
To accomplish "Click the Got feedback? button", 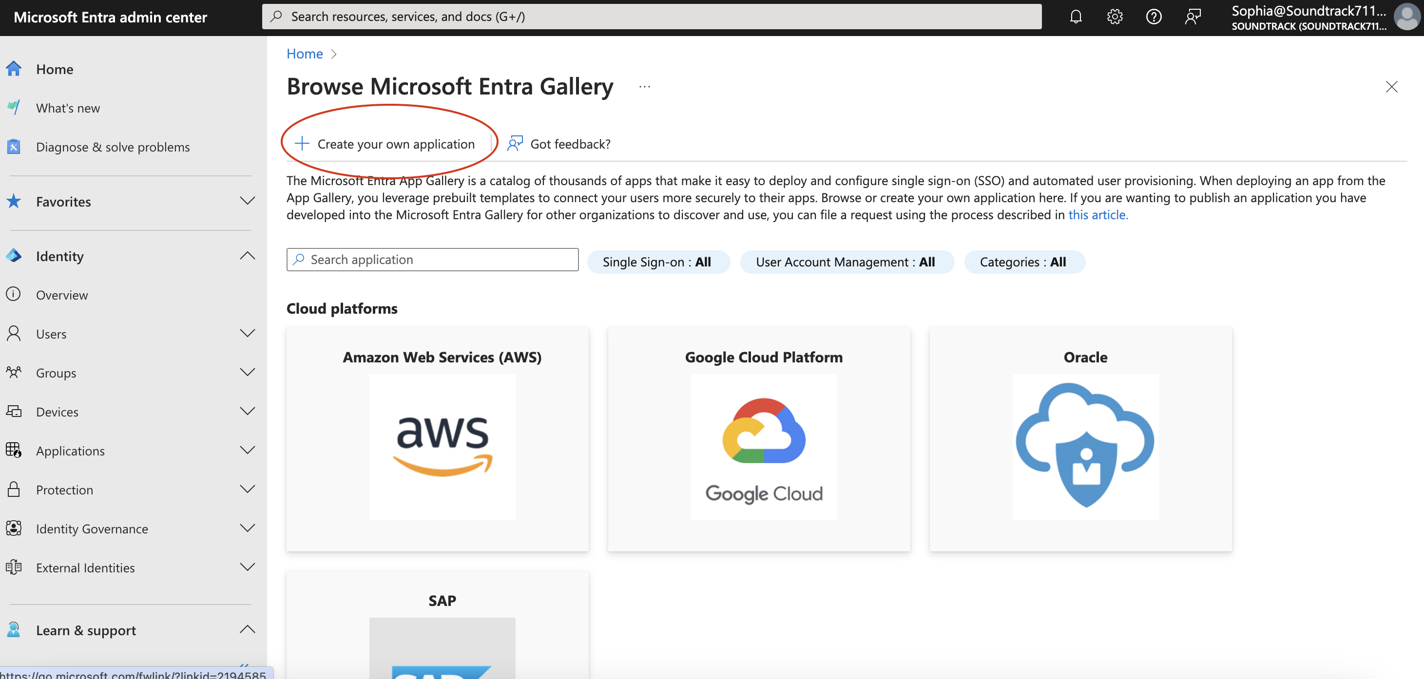I will point(559,144).
